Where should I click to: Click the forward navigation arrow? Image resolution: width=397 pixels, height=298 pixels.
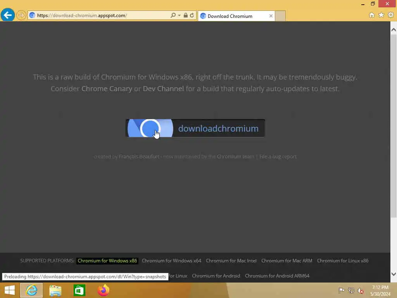click(x=21, y=15)
